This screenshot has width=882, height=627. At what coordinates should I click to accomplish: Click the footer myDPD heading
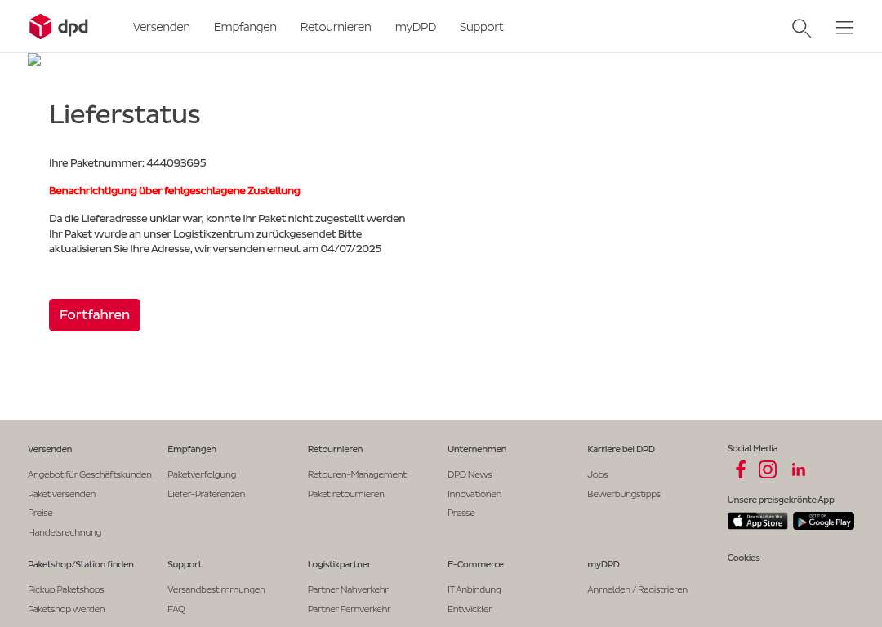[604, 564]
